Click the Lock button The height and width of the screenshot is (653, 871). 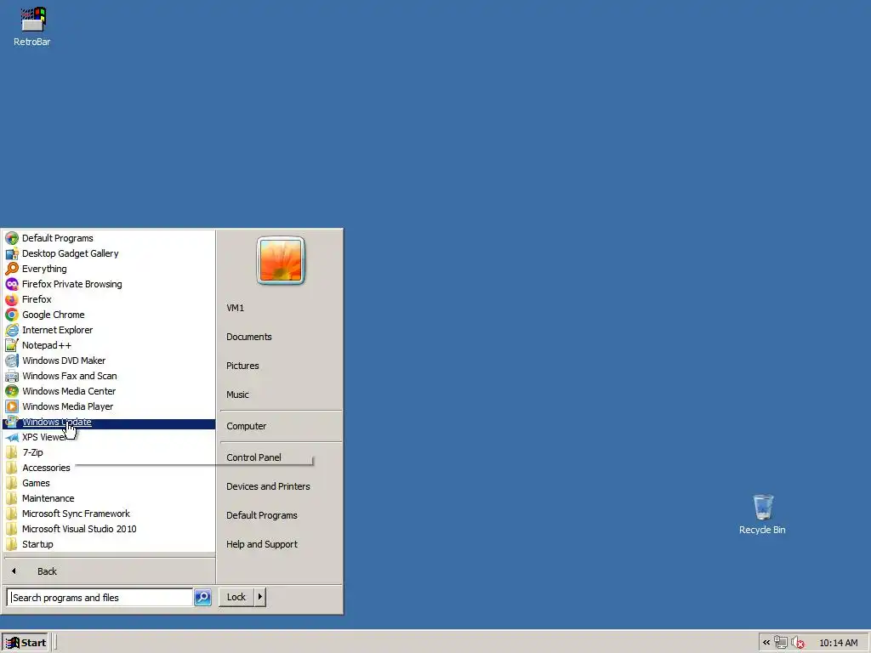[236, 597]
